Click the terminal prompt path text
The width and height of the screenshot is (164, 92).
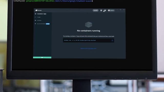(73, 1)
